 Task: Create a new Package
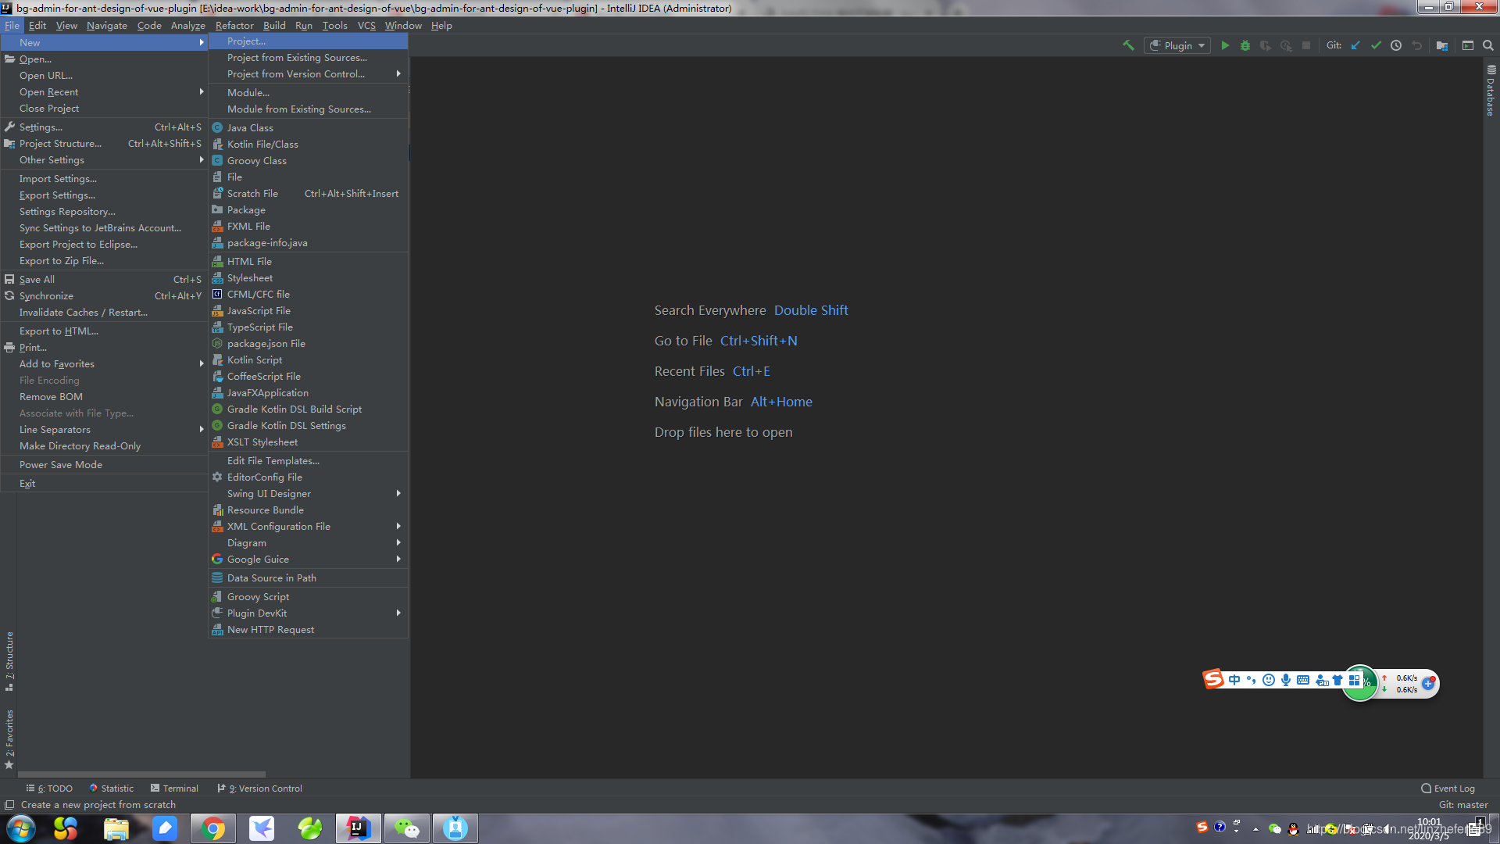click(x=309, y=210)
